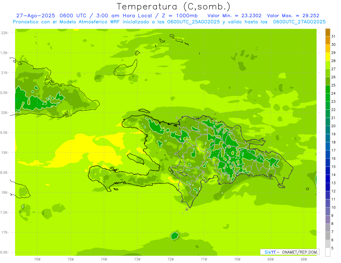341x263 pixels.
Task: Click the '69W' longitude axis label
Action: (271, 259)
